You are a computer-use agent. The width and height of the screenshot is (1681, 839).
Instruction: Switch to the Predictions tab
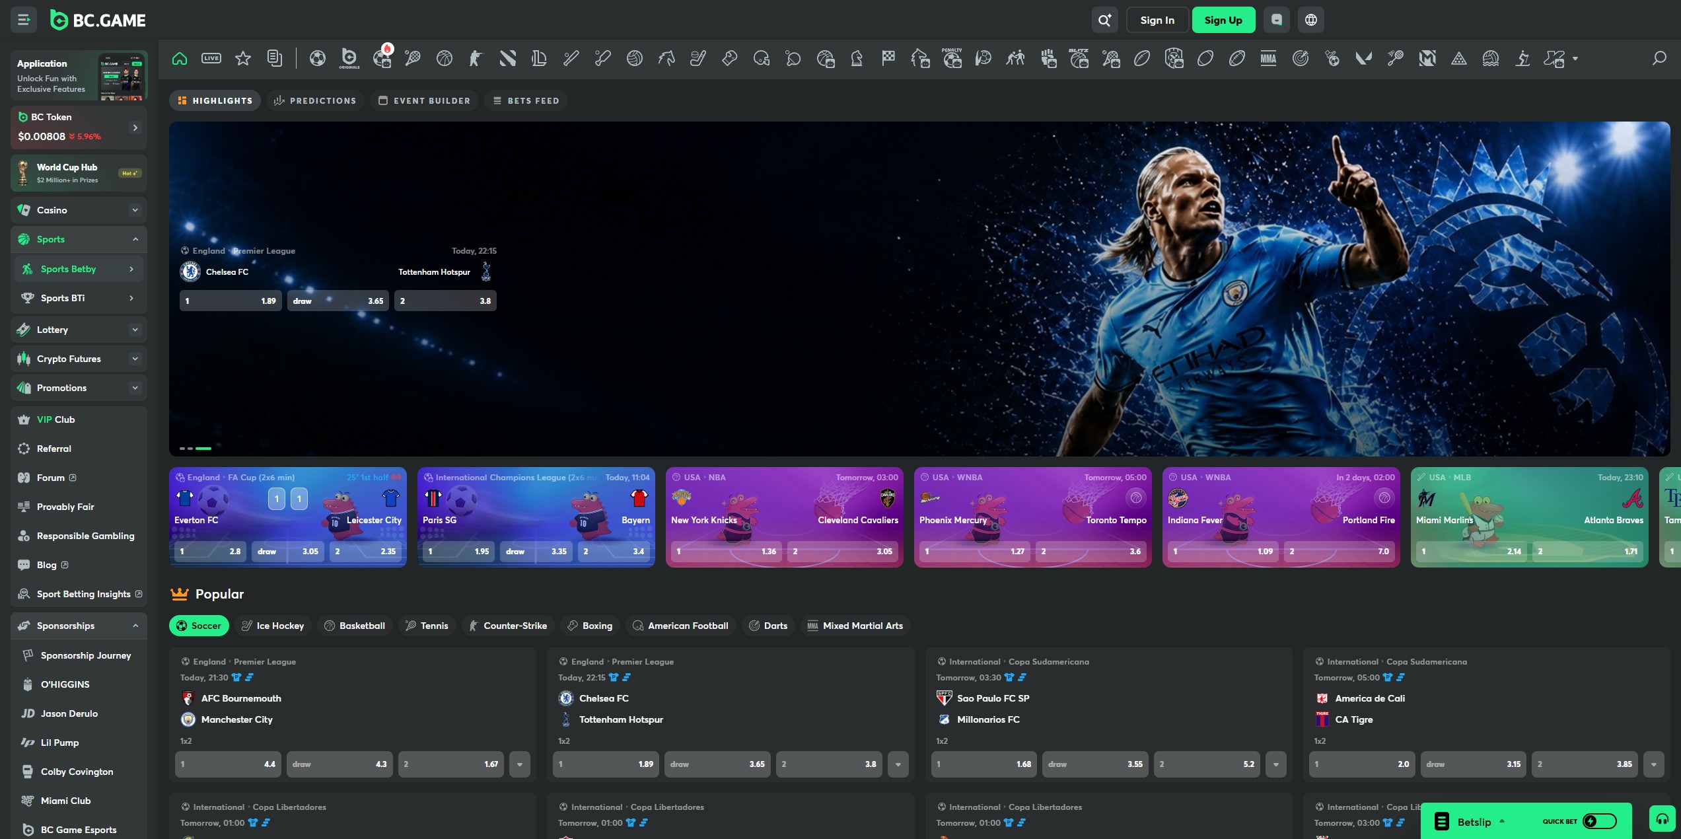coord(315,100)
